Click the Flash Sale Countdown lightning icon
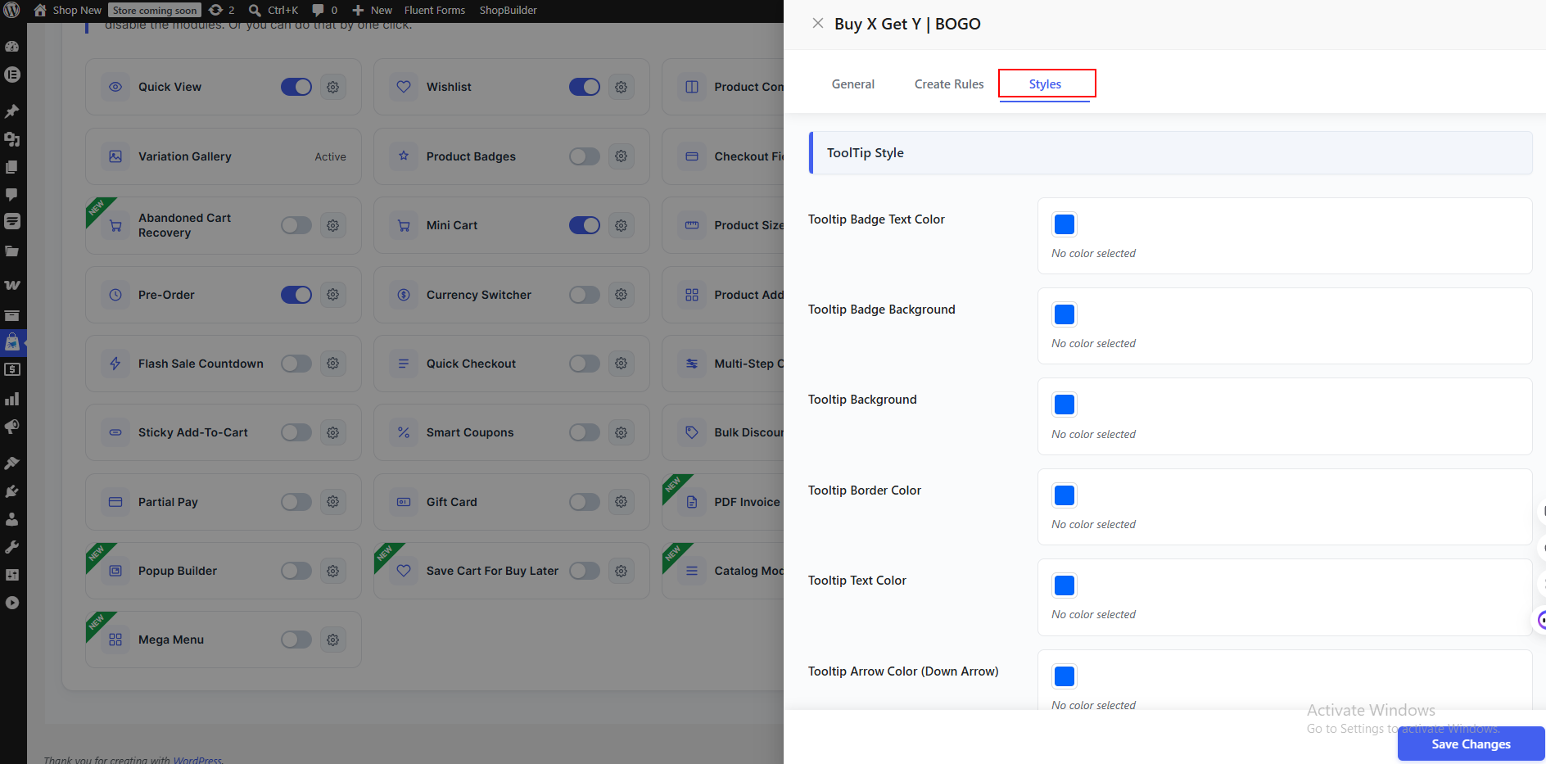This screenshot has width=1546, height=764. tap(115, 364)
